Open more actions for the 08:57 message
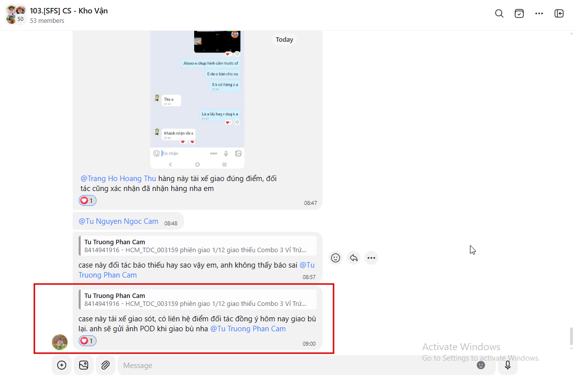Screen dimensions: 574x382 coord(371,258)
